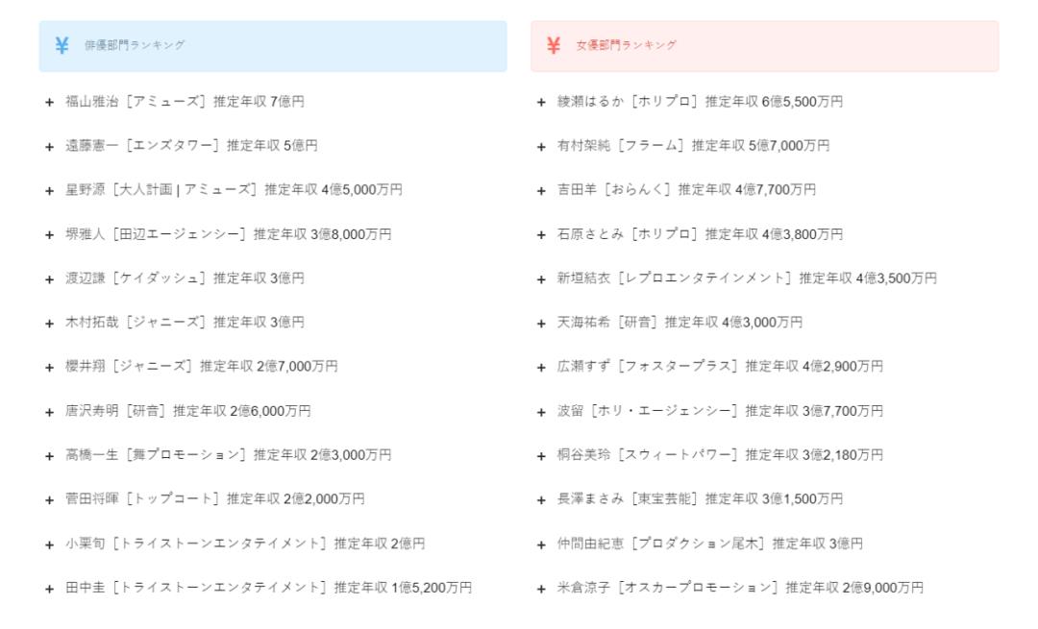Screen dimensions: 1038x629
Task: Expand the 遠藤憲一 accordion item
Action: pyautogui.click(x=273, y=146)
